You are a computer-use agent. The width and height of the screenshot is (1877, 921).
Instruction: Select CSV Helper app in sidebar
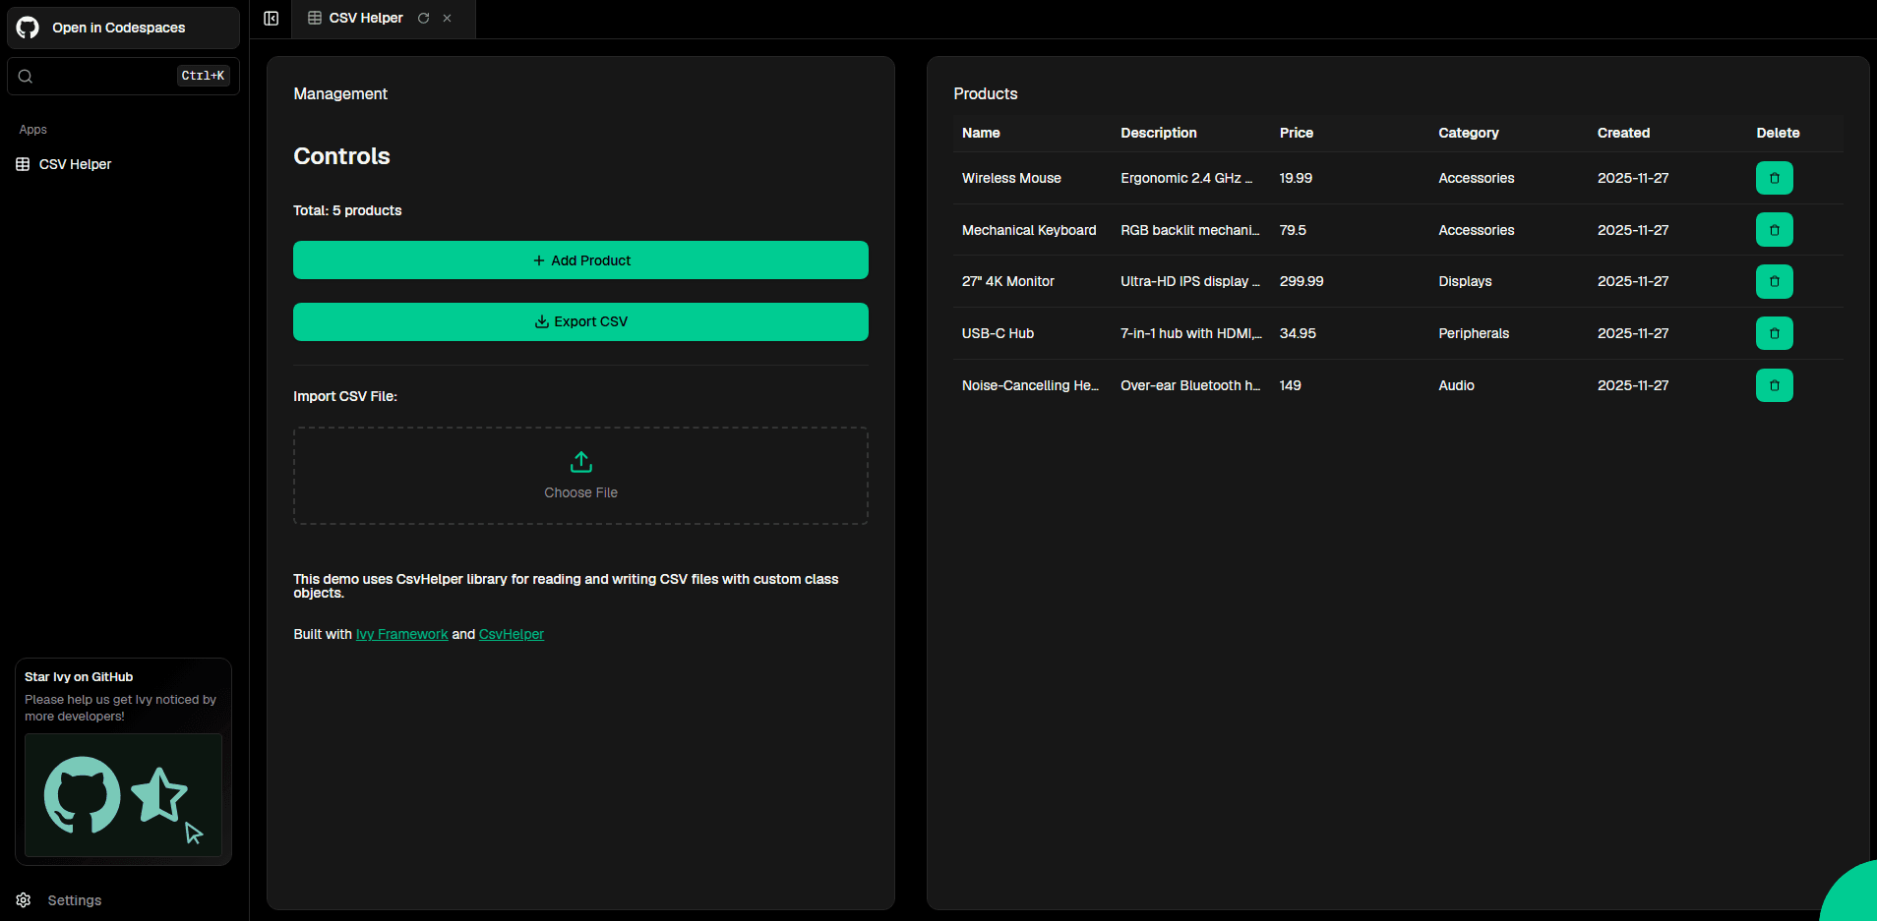pos(75,164)
